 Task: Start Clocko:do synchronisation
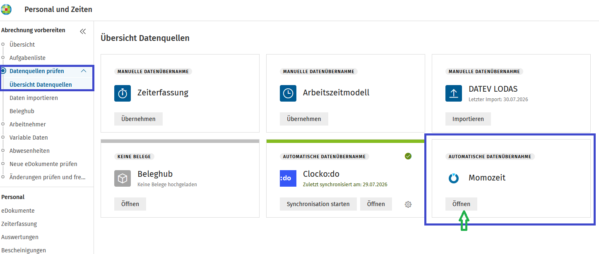coord(318,204)
